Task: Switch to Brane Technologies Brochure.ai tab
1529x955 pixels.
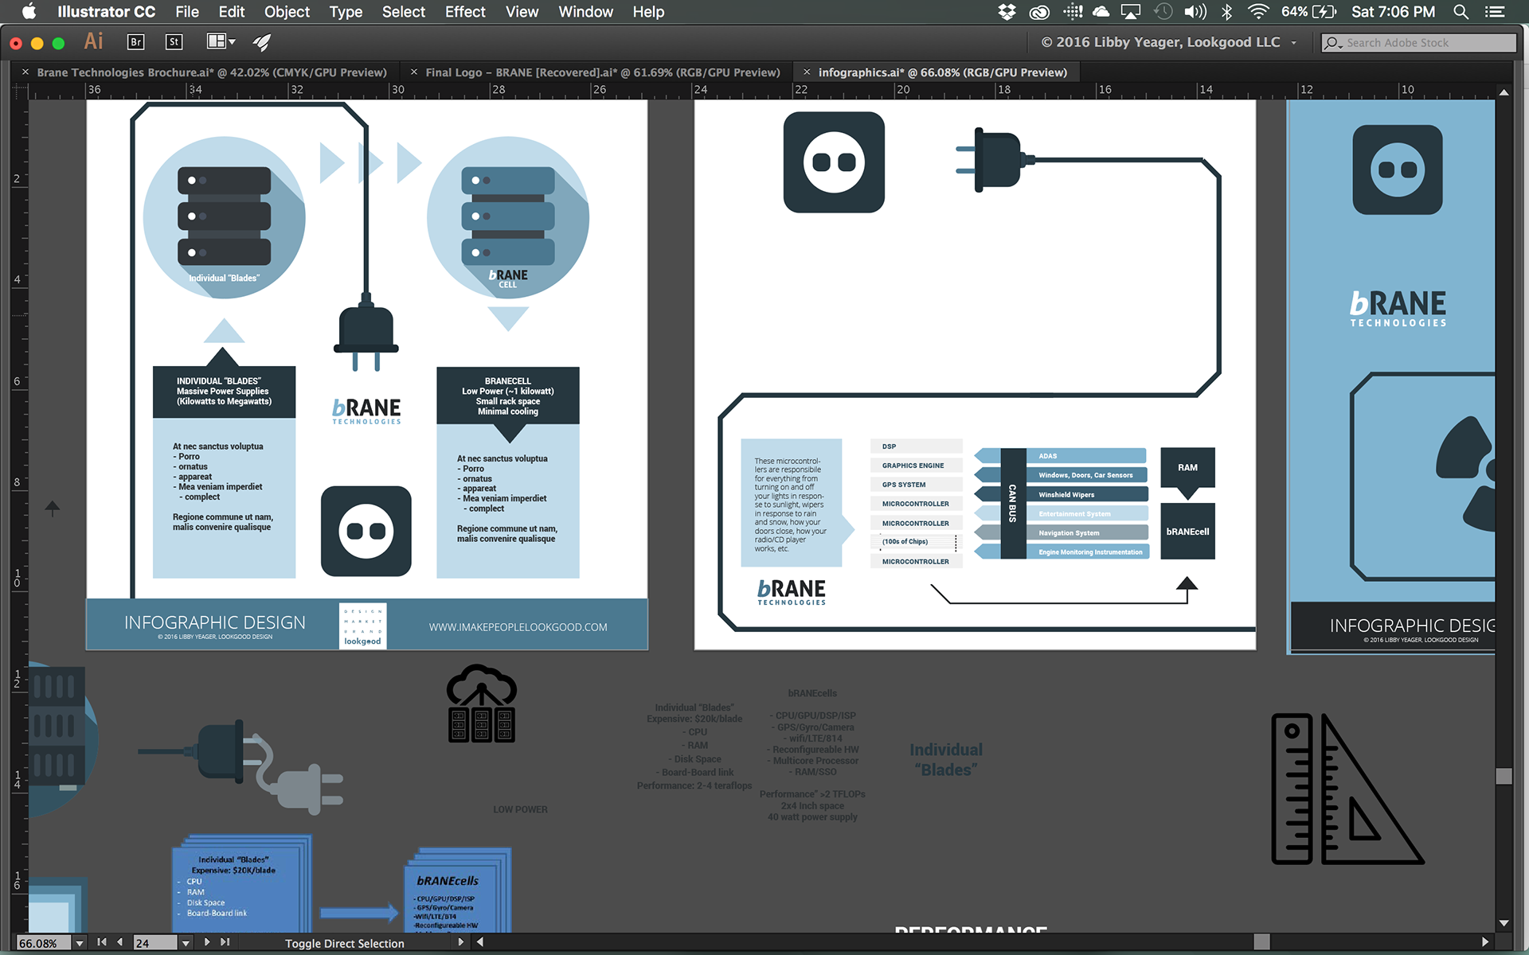Action: tap(212, 72)
